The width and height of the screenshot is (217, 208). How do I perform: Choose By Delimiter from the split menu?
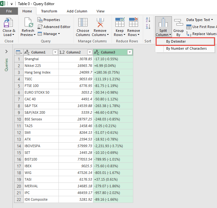click(185, 41)
